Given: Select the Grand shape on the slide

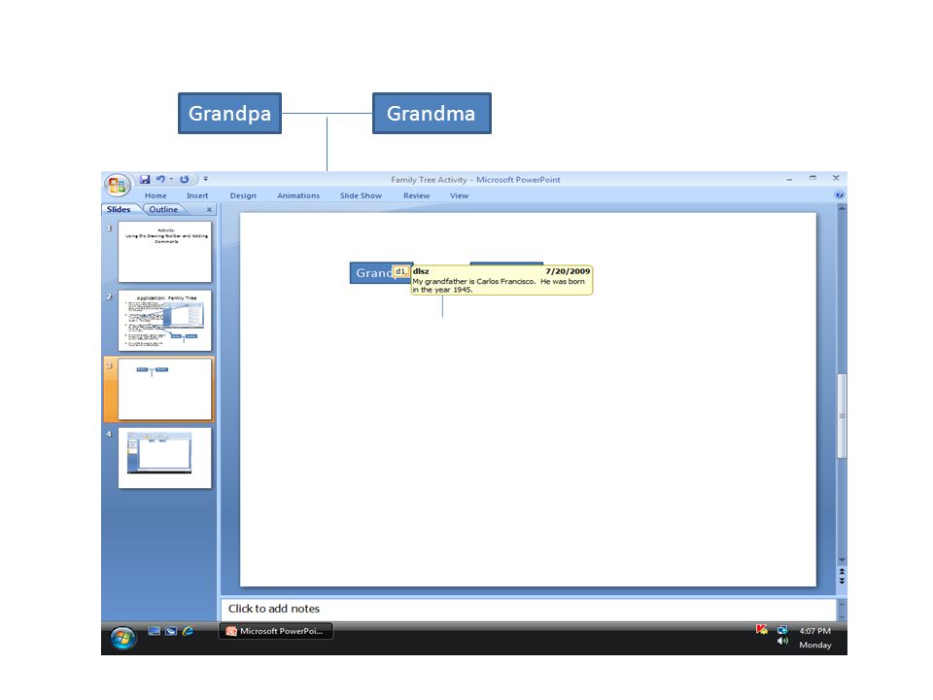Looking at the screenshot, I should click(x=371, y=273).
